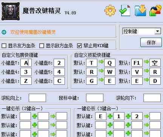Click the remapped skill key field D
Image resolution: width=163 pixels, height=137 pixels.
[x=155, y=81]
